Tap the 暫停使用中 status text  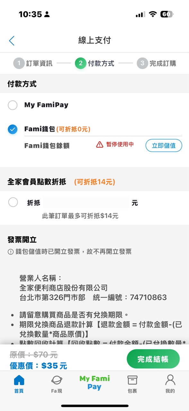tap(120, 144)
